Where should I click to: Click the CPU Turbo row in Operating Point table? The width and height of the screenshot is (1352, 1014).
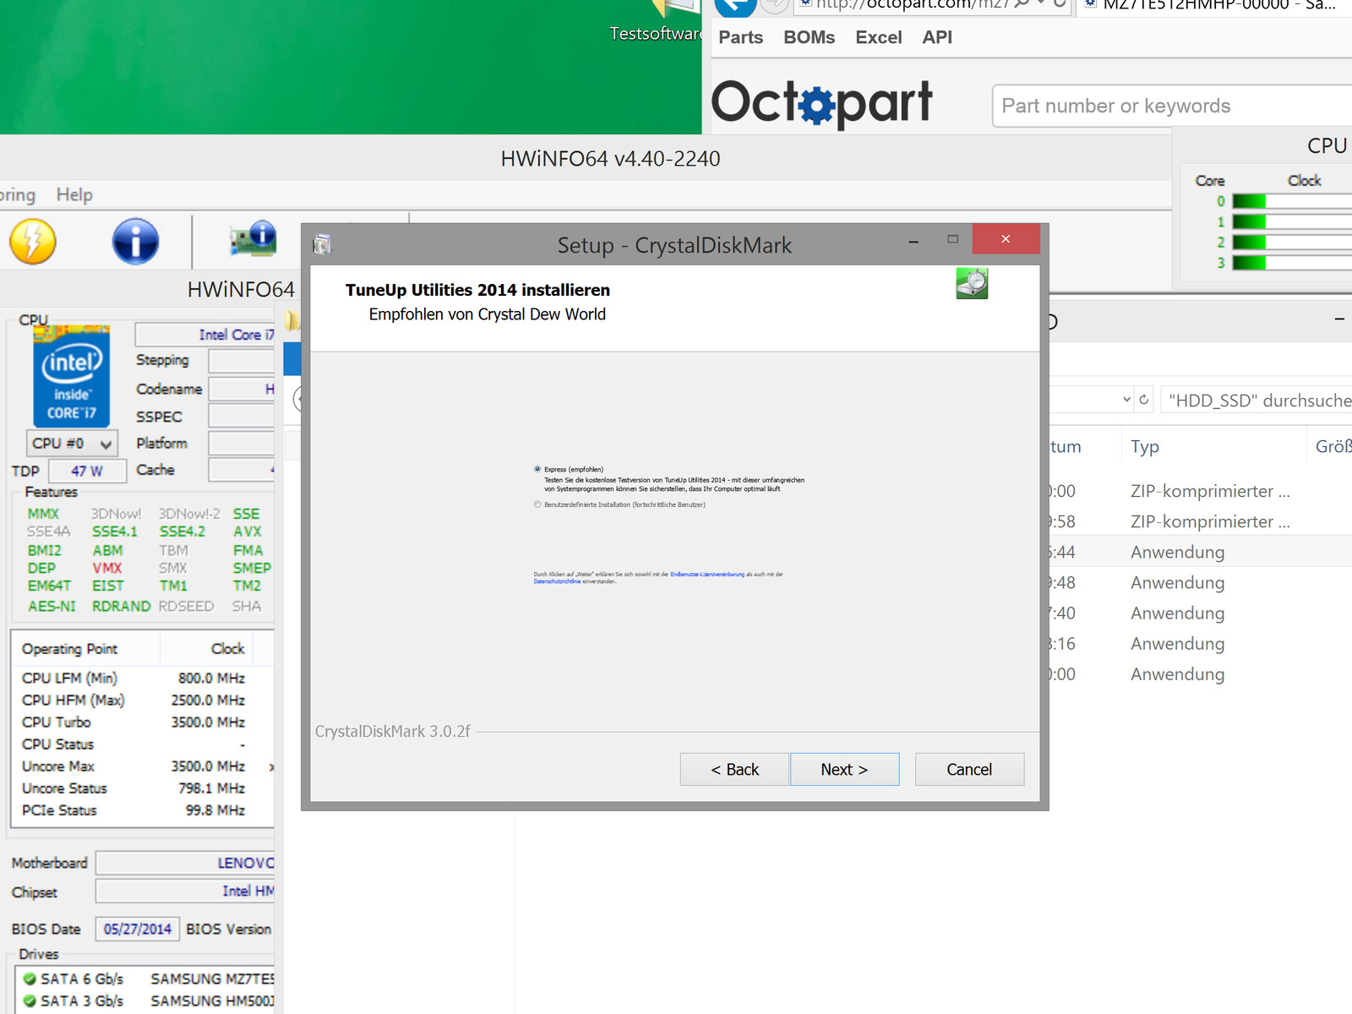(134, 722)
